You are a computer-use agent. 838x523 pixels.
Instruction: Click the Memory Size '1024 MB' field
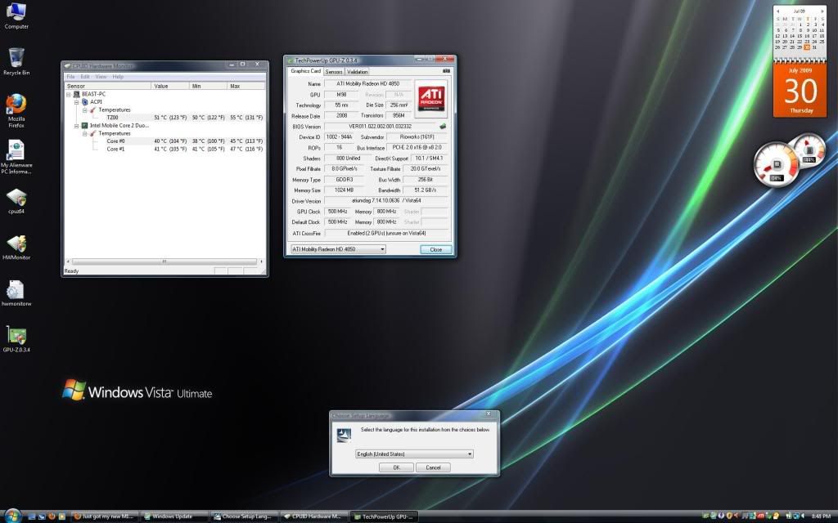[x=345, y=190]
